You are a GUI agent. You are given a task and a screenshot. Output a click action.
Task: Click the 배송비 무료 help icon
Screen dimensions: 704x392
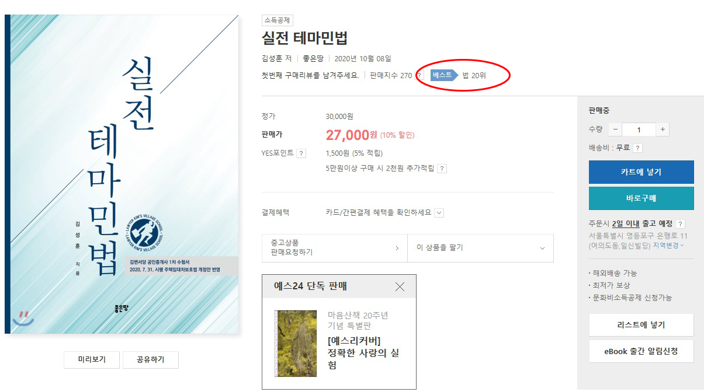point(638,148)
